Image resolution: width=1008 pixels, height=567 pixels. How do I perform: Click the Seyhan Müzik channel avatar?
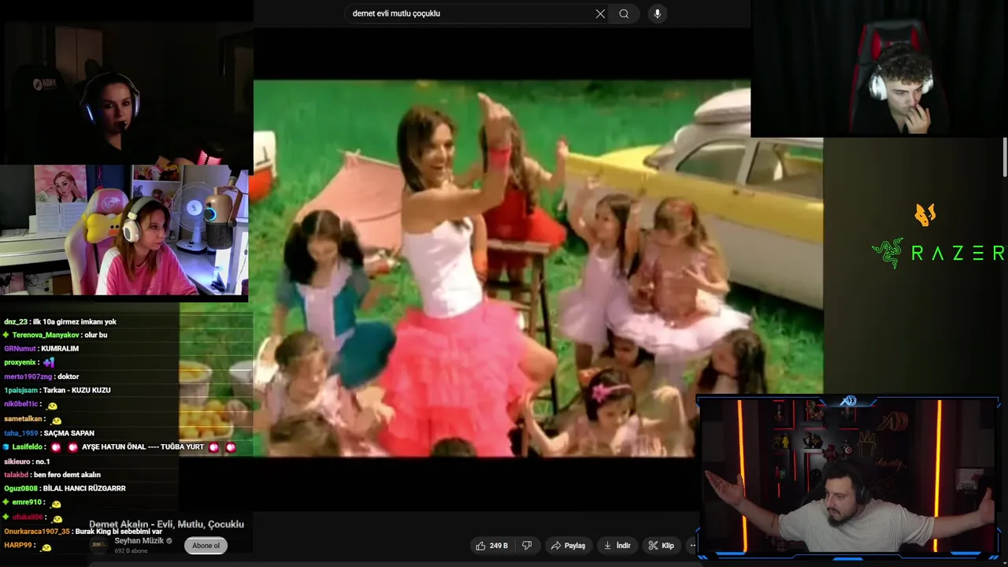pyautogui.click(x=98, y=545)
